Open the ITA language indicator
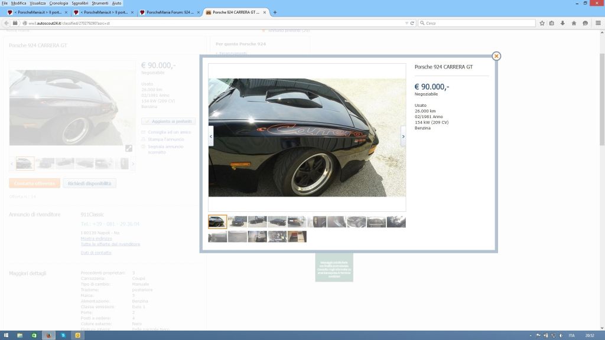The width and height of the screenshot is (605, 340). (x=571, y=336)
